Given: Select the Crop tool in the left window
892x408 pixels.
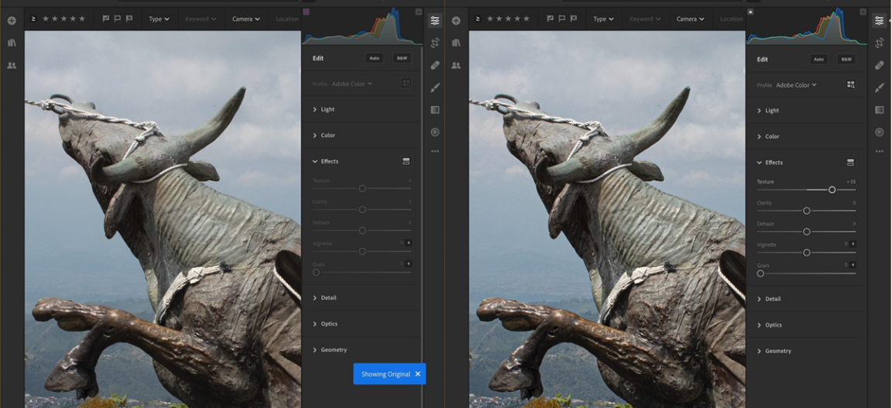Looking at the screenshot, I should click(435, 43).
